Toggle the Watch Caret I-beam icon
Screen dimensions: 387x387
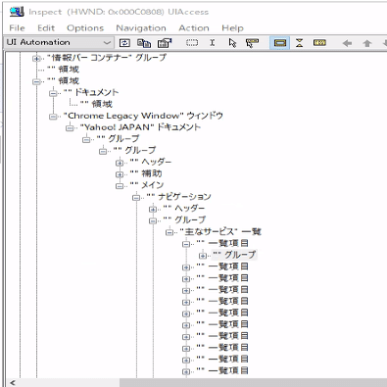click(x=213, y=43)
